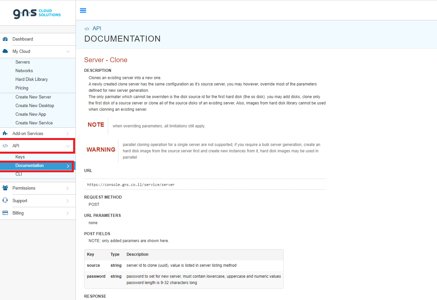This screenshot has width=437, height=300.
Task: Expand the Billing arrow
Action: pyautogui.click(x=68, y=213)
